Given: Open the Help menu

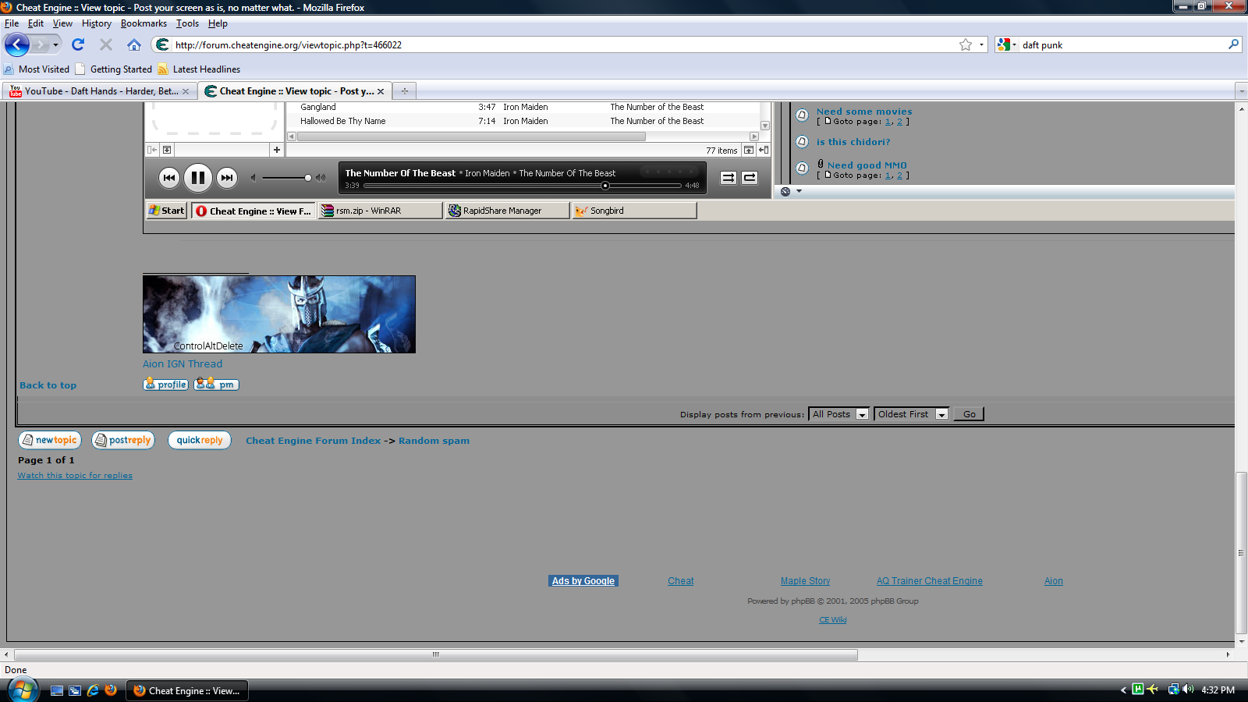Looking at the screenshot, I should point(218,23).
